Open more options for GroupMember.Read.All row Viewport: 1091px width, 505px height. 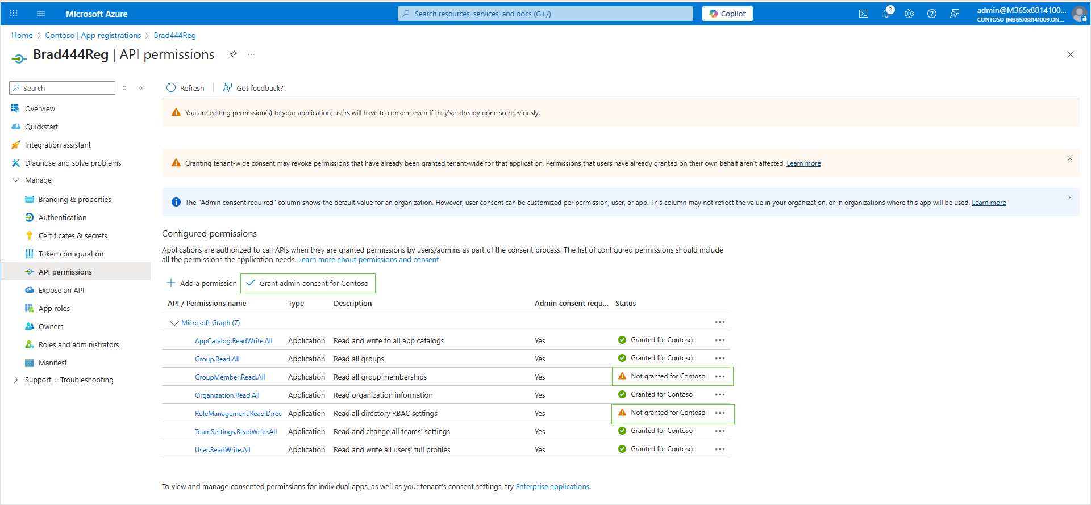[x=720, y=377]
